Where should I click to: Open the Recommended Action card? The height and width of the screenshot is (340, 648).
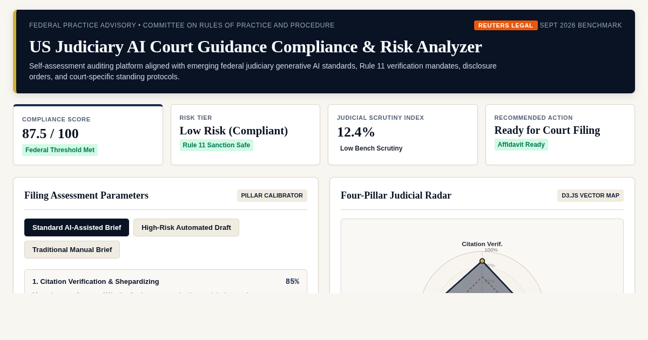point(560,134)
